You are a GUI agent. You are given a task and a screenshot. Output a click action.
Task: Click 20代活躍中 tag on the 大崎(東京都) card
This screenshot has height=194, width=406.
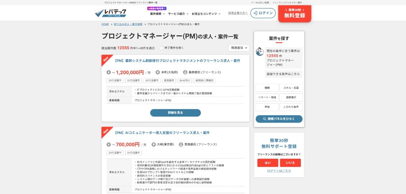pyautogui.click(x=115, y=153)
